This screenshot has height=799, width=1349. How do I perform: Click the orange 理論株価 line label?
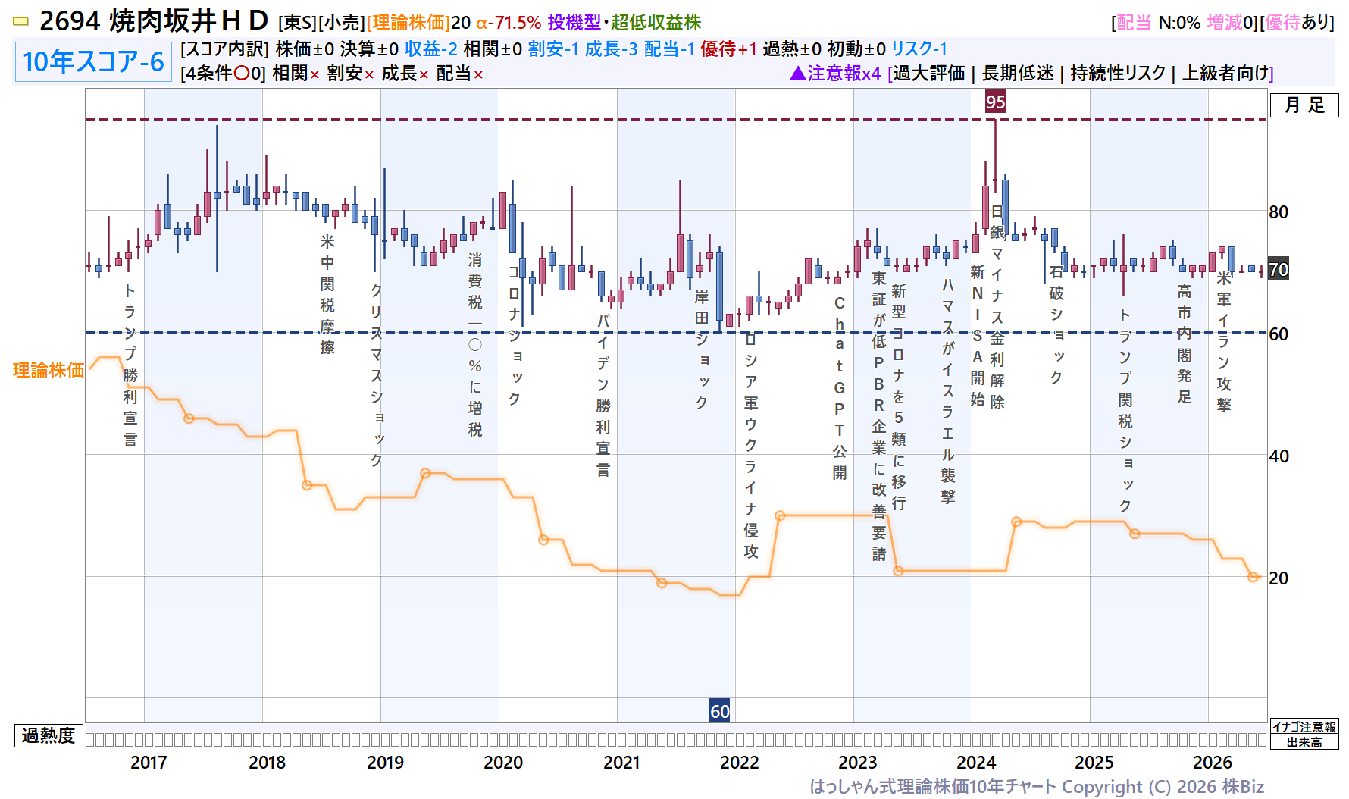point(49,370)
